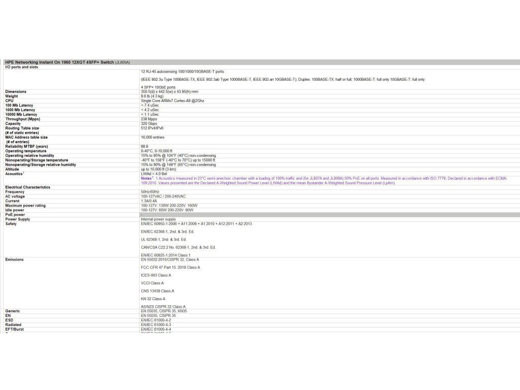The height and width of the screenshot is (390, 520).
Task: Select the 'Idle power' label
Action: pos(15,210)
